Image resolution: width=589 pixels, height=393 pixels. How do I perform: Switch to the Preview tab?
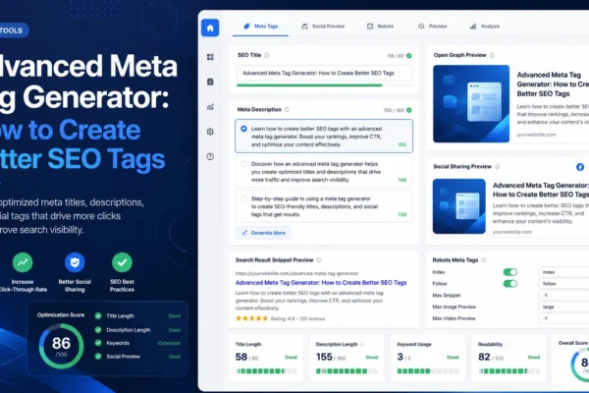point(432,27)
